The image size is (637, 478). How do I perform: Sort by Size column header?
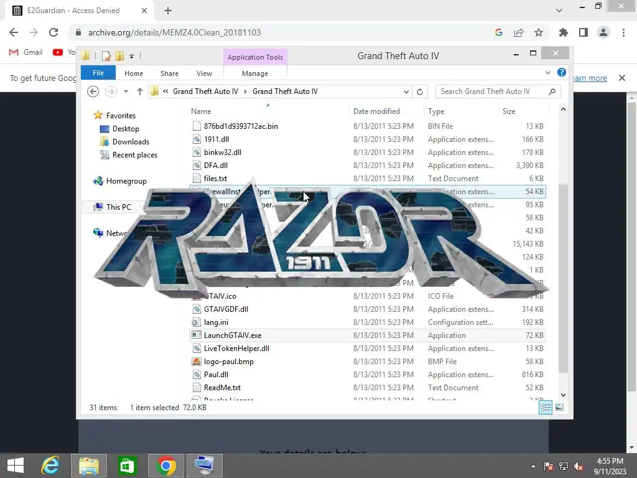(x=509, y=111)
